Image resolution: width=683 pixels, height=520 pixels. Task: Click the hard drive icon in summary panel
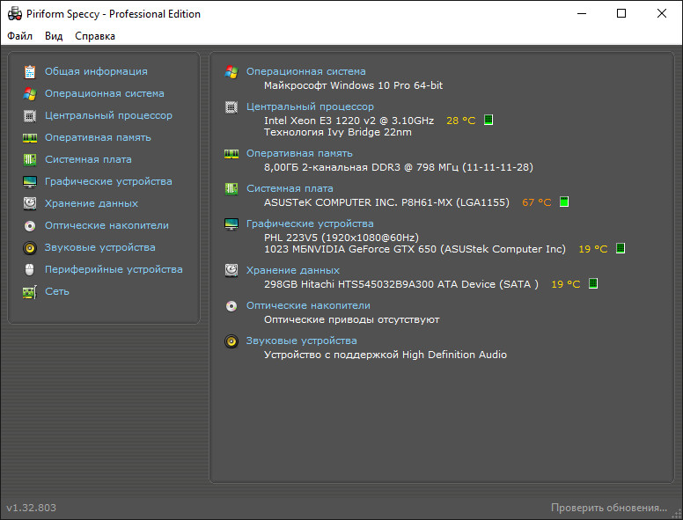pos(231,270)
